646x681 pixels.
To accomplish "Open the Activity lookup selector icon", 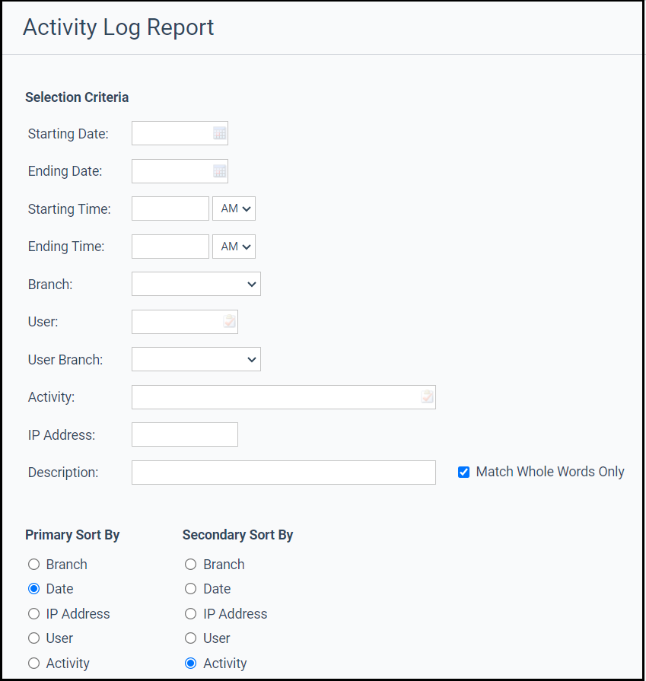I will point(426,396).
